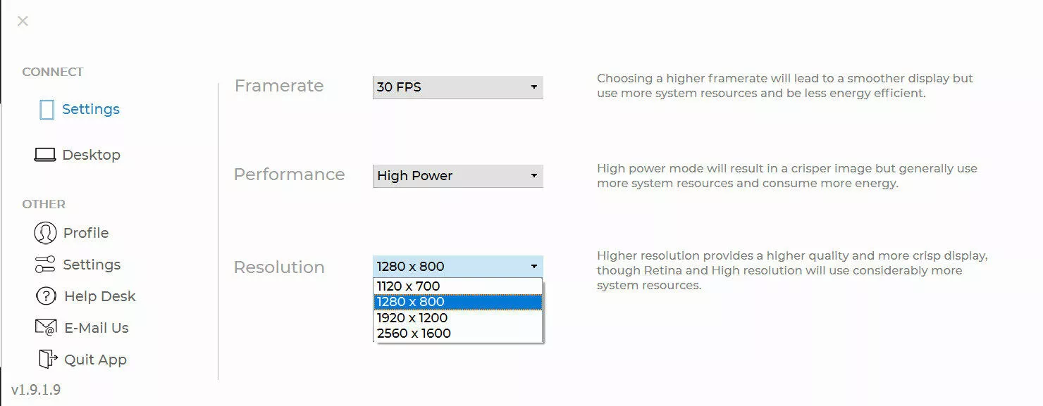Open the Help Desk text link
This screenshot has height=406, width=1043.
pyautogui.click(x=99, y=296)
